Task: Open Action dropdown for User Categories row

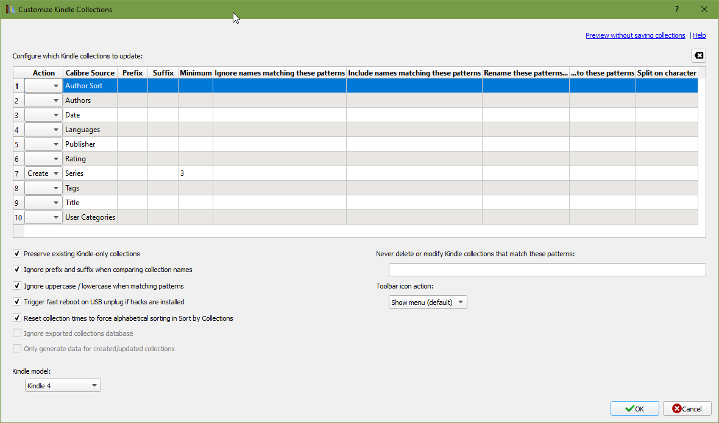Action: coord(43,217)
